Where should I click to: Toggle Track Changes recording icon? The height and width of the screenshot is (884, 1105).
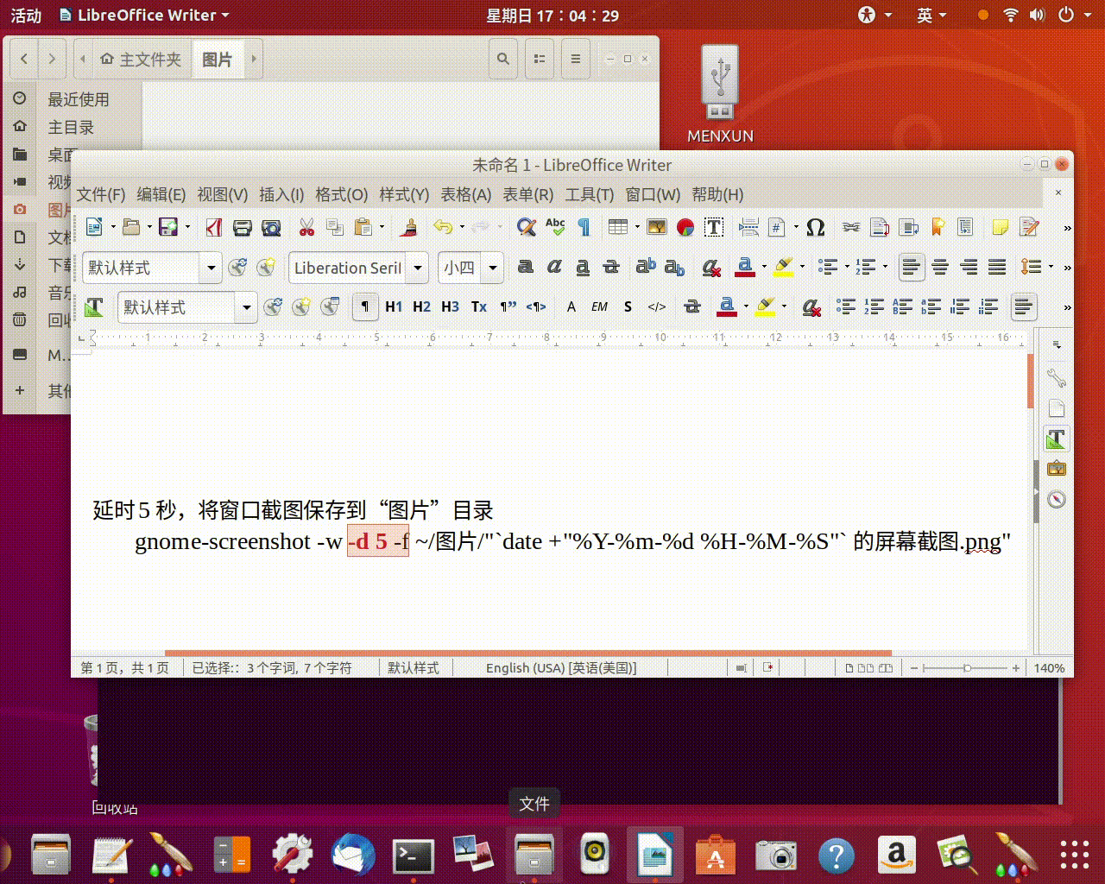point(1029,227)
